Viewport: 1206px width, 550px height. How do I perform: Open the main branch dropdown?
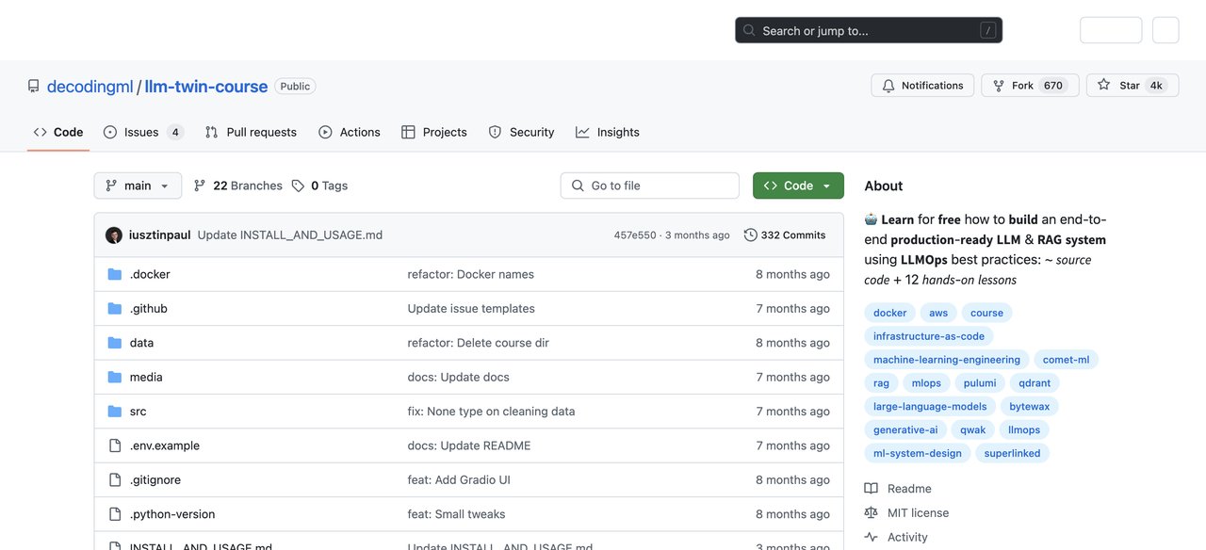pyautogui.click(x=138, y=186)
